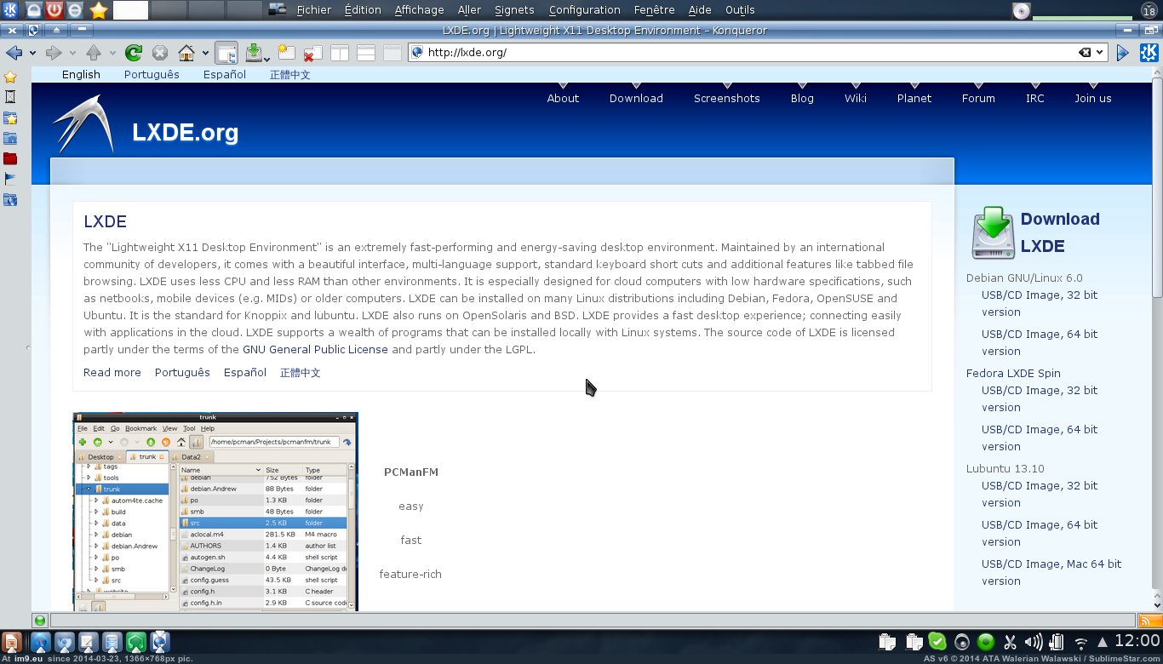Expand the back button history dropdown
This screenshot has width=1163, height=664.
(32, 53)
